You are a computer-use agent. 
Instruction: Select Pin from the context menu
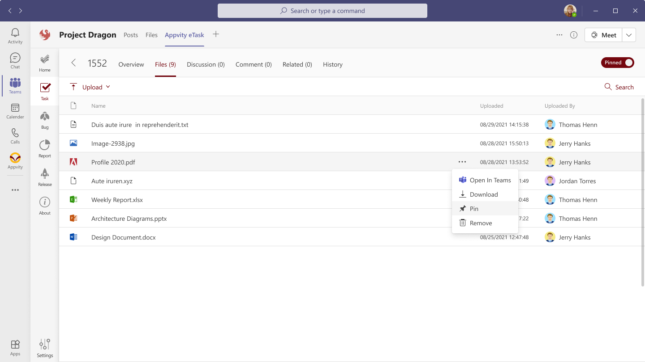[473, 208]
